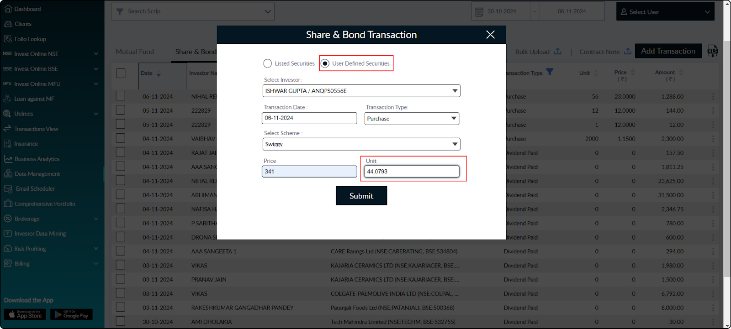The image size is (731, 329).
Task: Open Comprehensive Portfolio briefcase icon
Action: pos(8,204)
